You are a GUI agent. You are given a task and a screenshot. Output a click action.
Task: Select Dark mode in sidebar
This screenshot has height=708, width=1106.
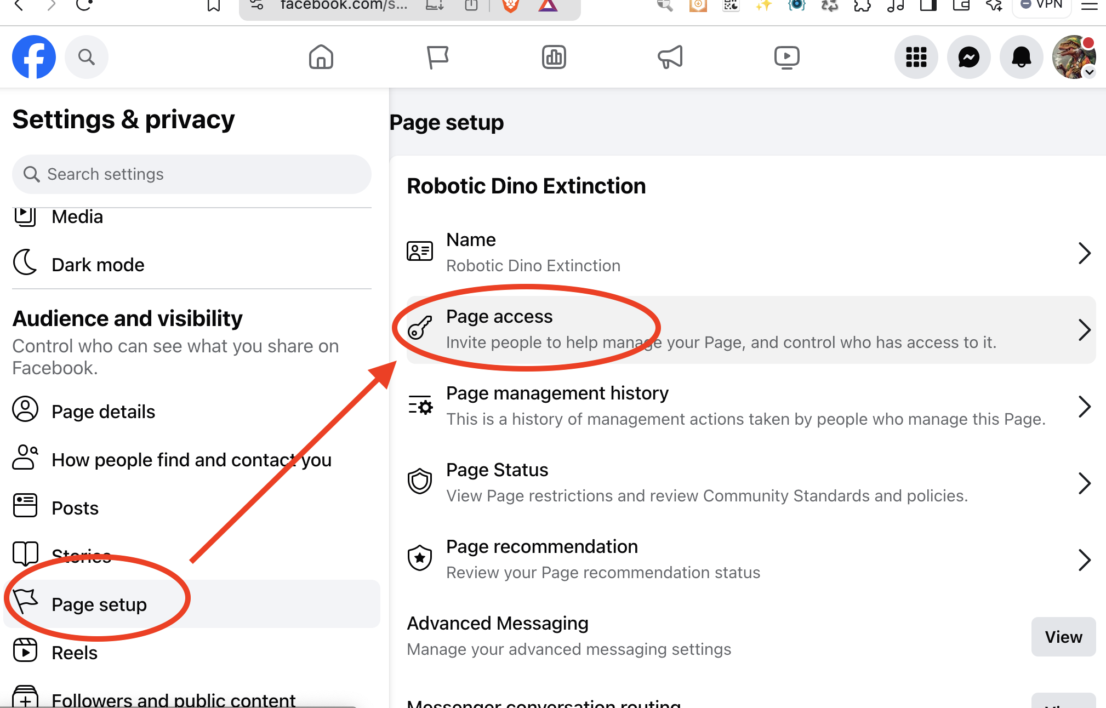pos(98,265)
